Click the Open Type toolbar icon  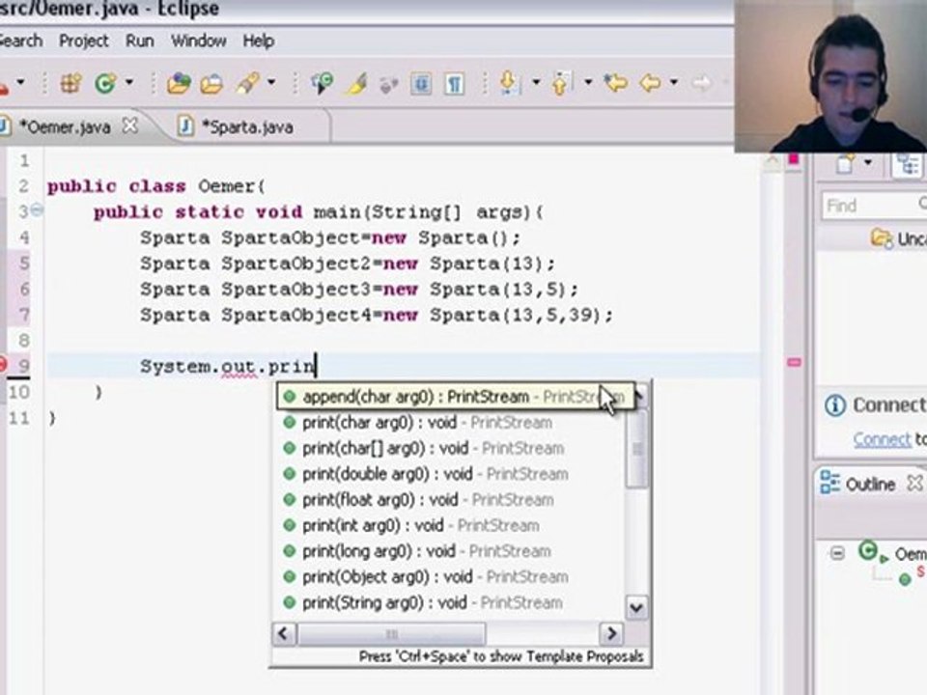(x=178, y=83)
